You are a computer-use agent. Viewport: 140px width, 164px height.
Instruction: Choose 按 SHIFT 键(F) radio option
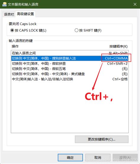88,30
